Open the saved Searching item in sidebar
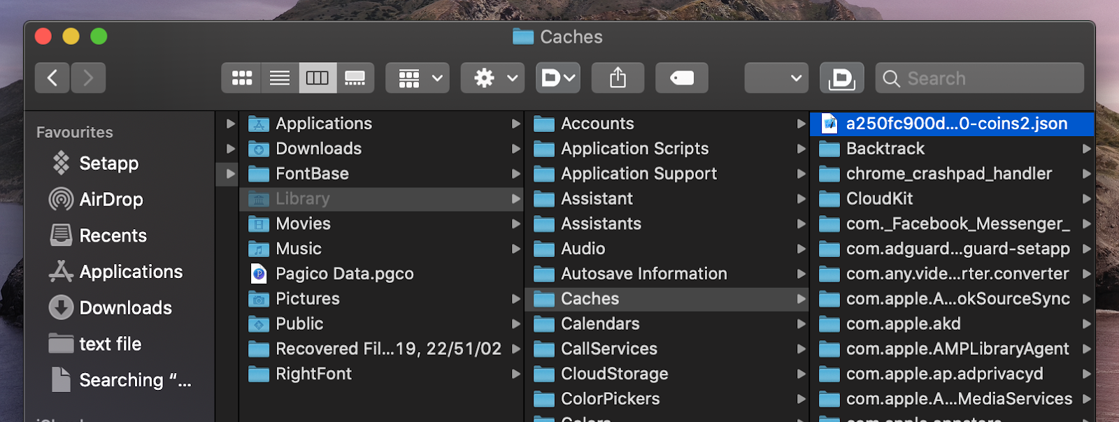This screenshot has width=1119, height=422. click(x=120, y=380)
